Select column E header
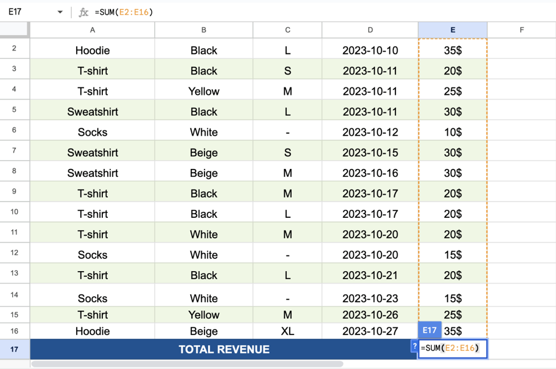This screenshot has width=556, height=369. (453, 30)
